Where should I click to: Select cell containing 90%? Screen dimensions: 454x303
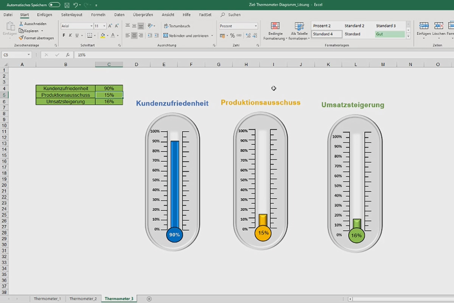click(x=109, y=89)
